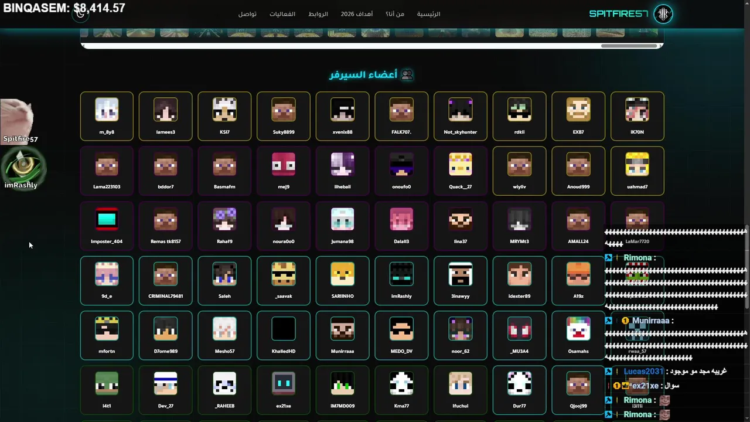
Task: Open D7ome989 member avatar
Action: click(165, 329)
